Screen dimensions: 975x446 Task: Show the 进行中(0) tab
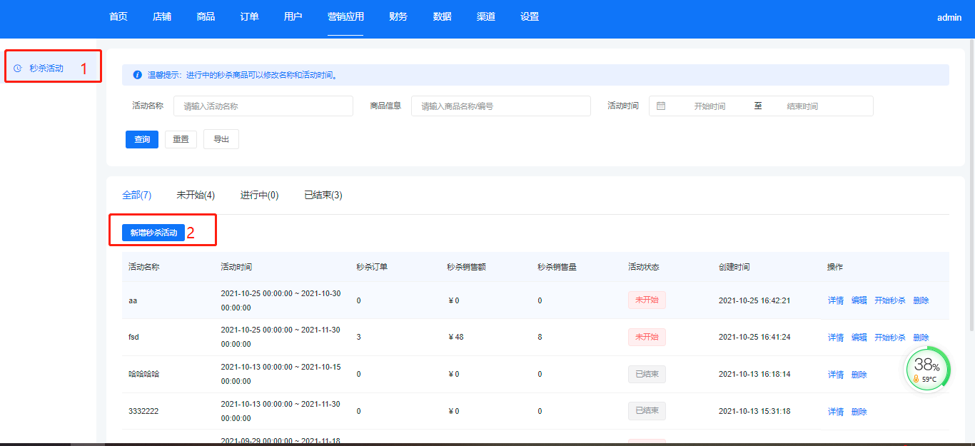[x=259, y=195]
